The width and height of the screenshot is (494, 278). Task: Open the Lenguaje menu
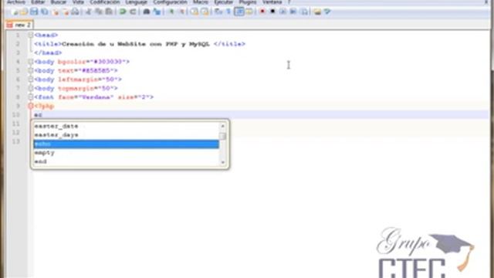point(136,2)
